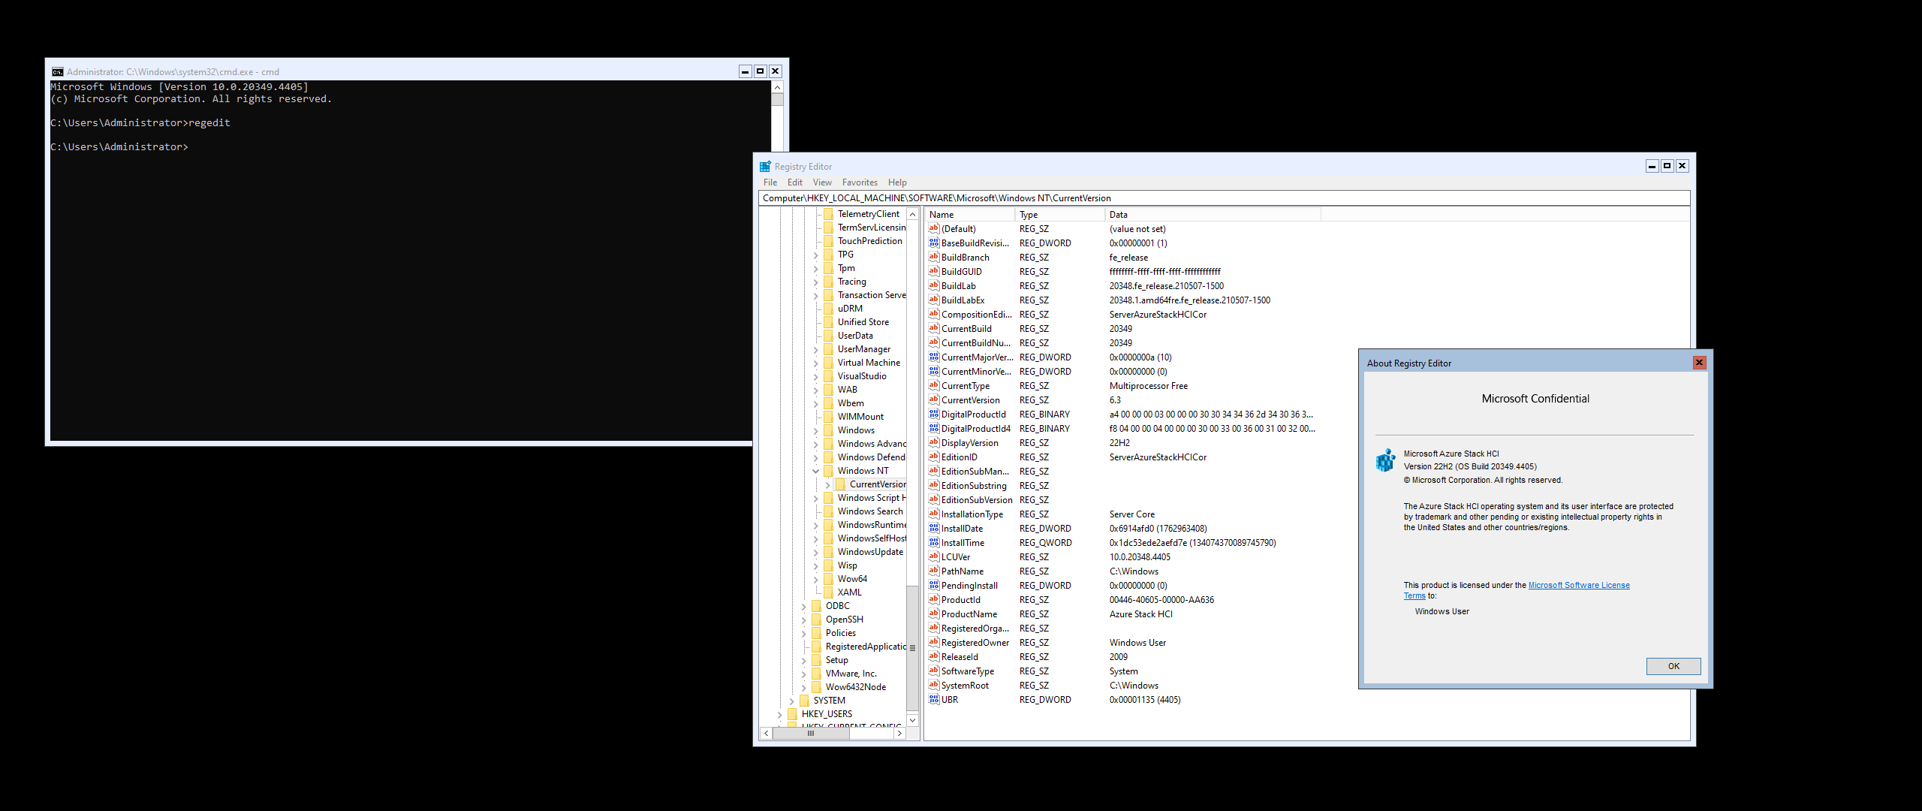Click the InstallDate DWORD value icon
Image resolution: width=1922 pixels, height=811 pixels.
click(x=933, y=528)
